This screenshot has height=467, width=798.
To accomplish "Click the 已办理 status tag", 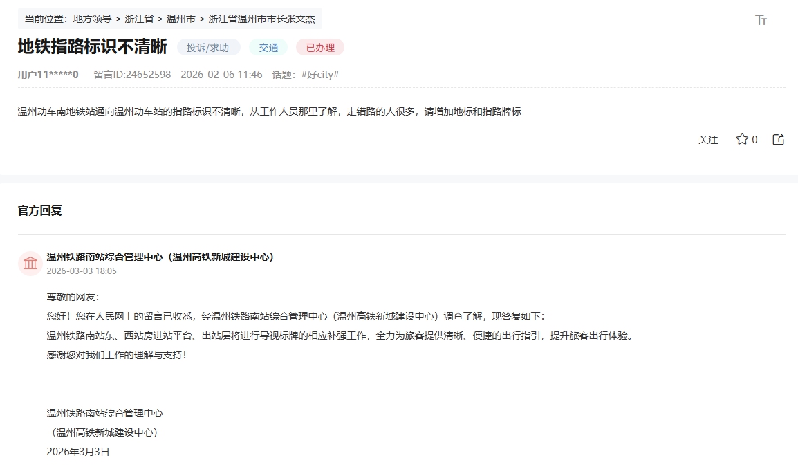I will [320, 47].
